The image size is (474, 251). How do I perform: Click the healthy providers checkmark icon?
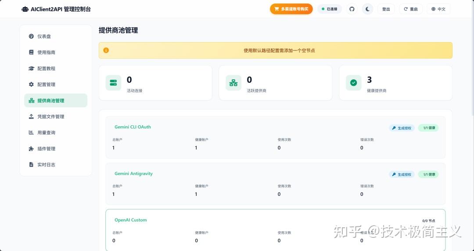click(353, 83)
